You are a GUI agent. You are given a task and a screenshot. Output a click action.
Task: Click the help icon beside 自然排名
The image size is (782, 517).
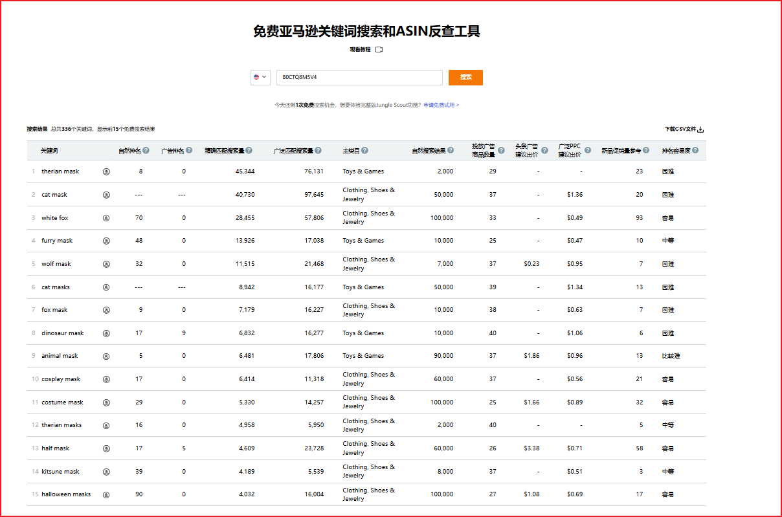pyautogui.click(x=146, y=151)
